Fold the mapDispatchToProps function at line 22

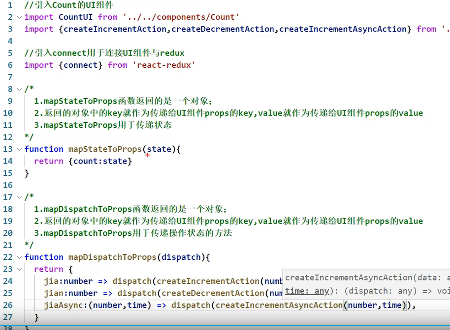point(19,257)
